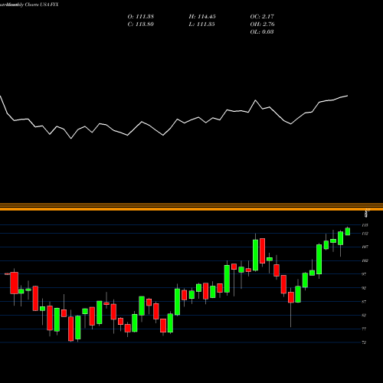Select the high value H: 114.45

coord(202,17)
